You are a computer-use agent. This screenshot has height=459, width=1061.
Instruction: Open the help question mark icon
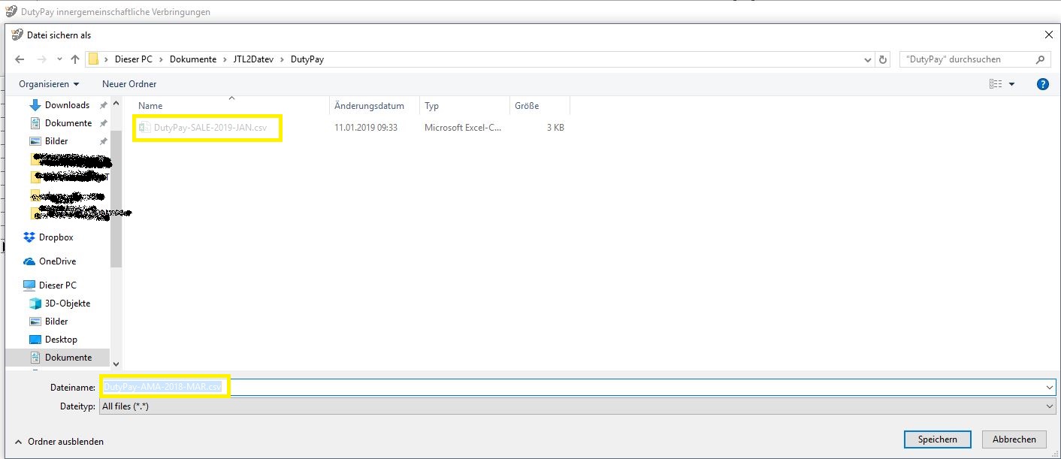tap(1042, 84)
